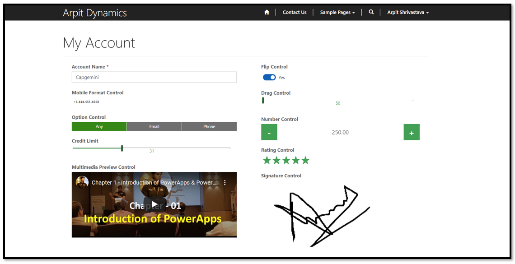Select the middle star in Rating Control
The image size is (515, 264).
coord(286,160)
